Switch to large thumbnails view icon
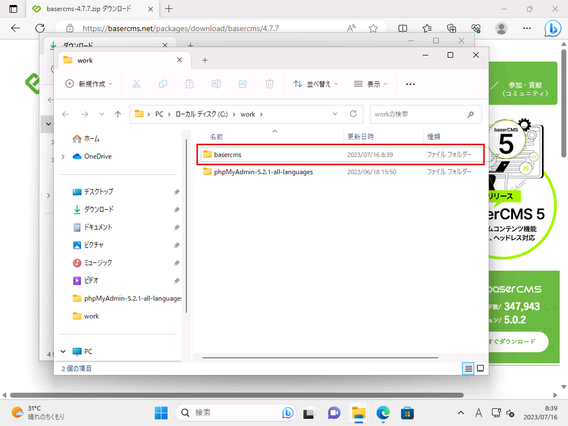Viewport: 568px width, 426px height. (x=480, y=368)
